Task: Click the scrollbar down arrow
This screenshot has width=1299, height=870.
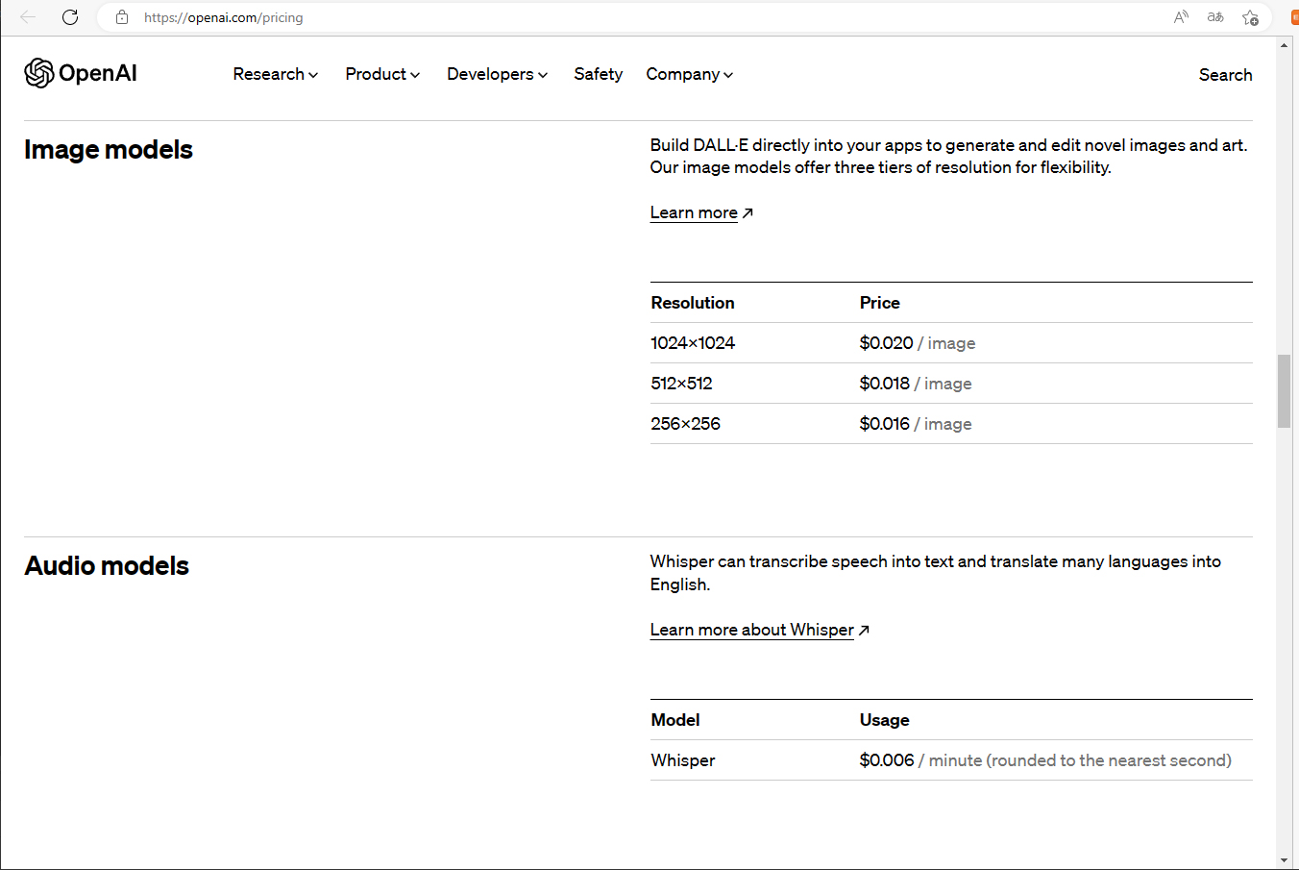Action: (1284, 859)
